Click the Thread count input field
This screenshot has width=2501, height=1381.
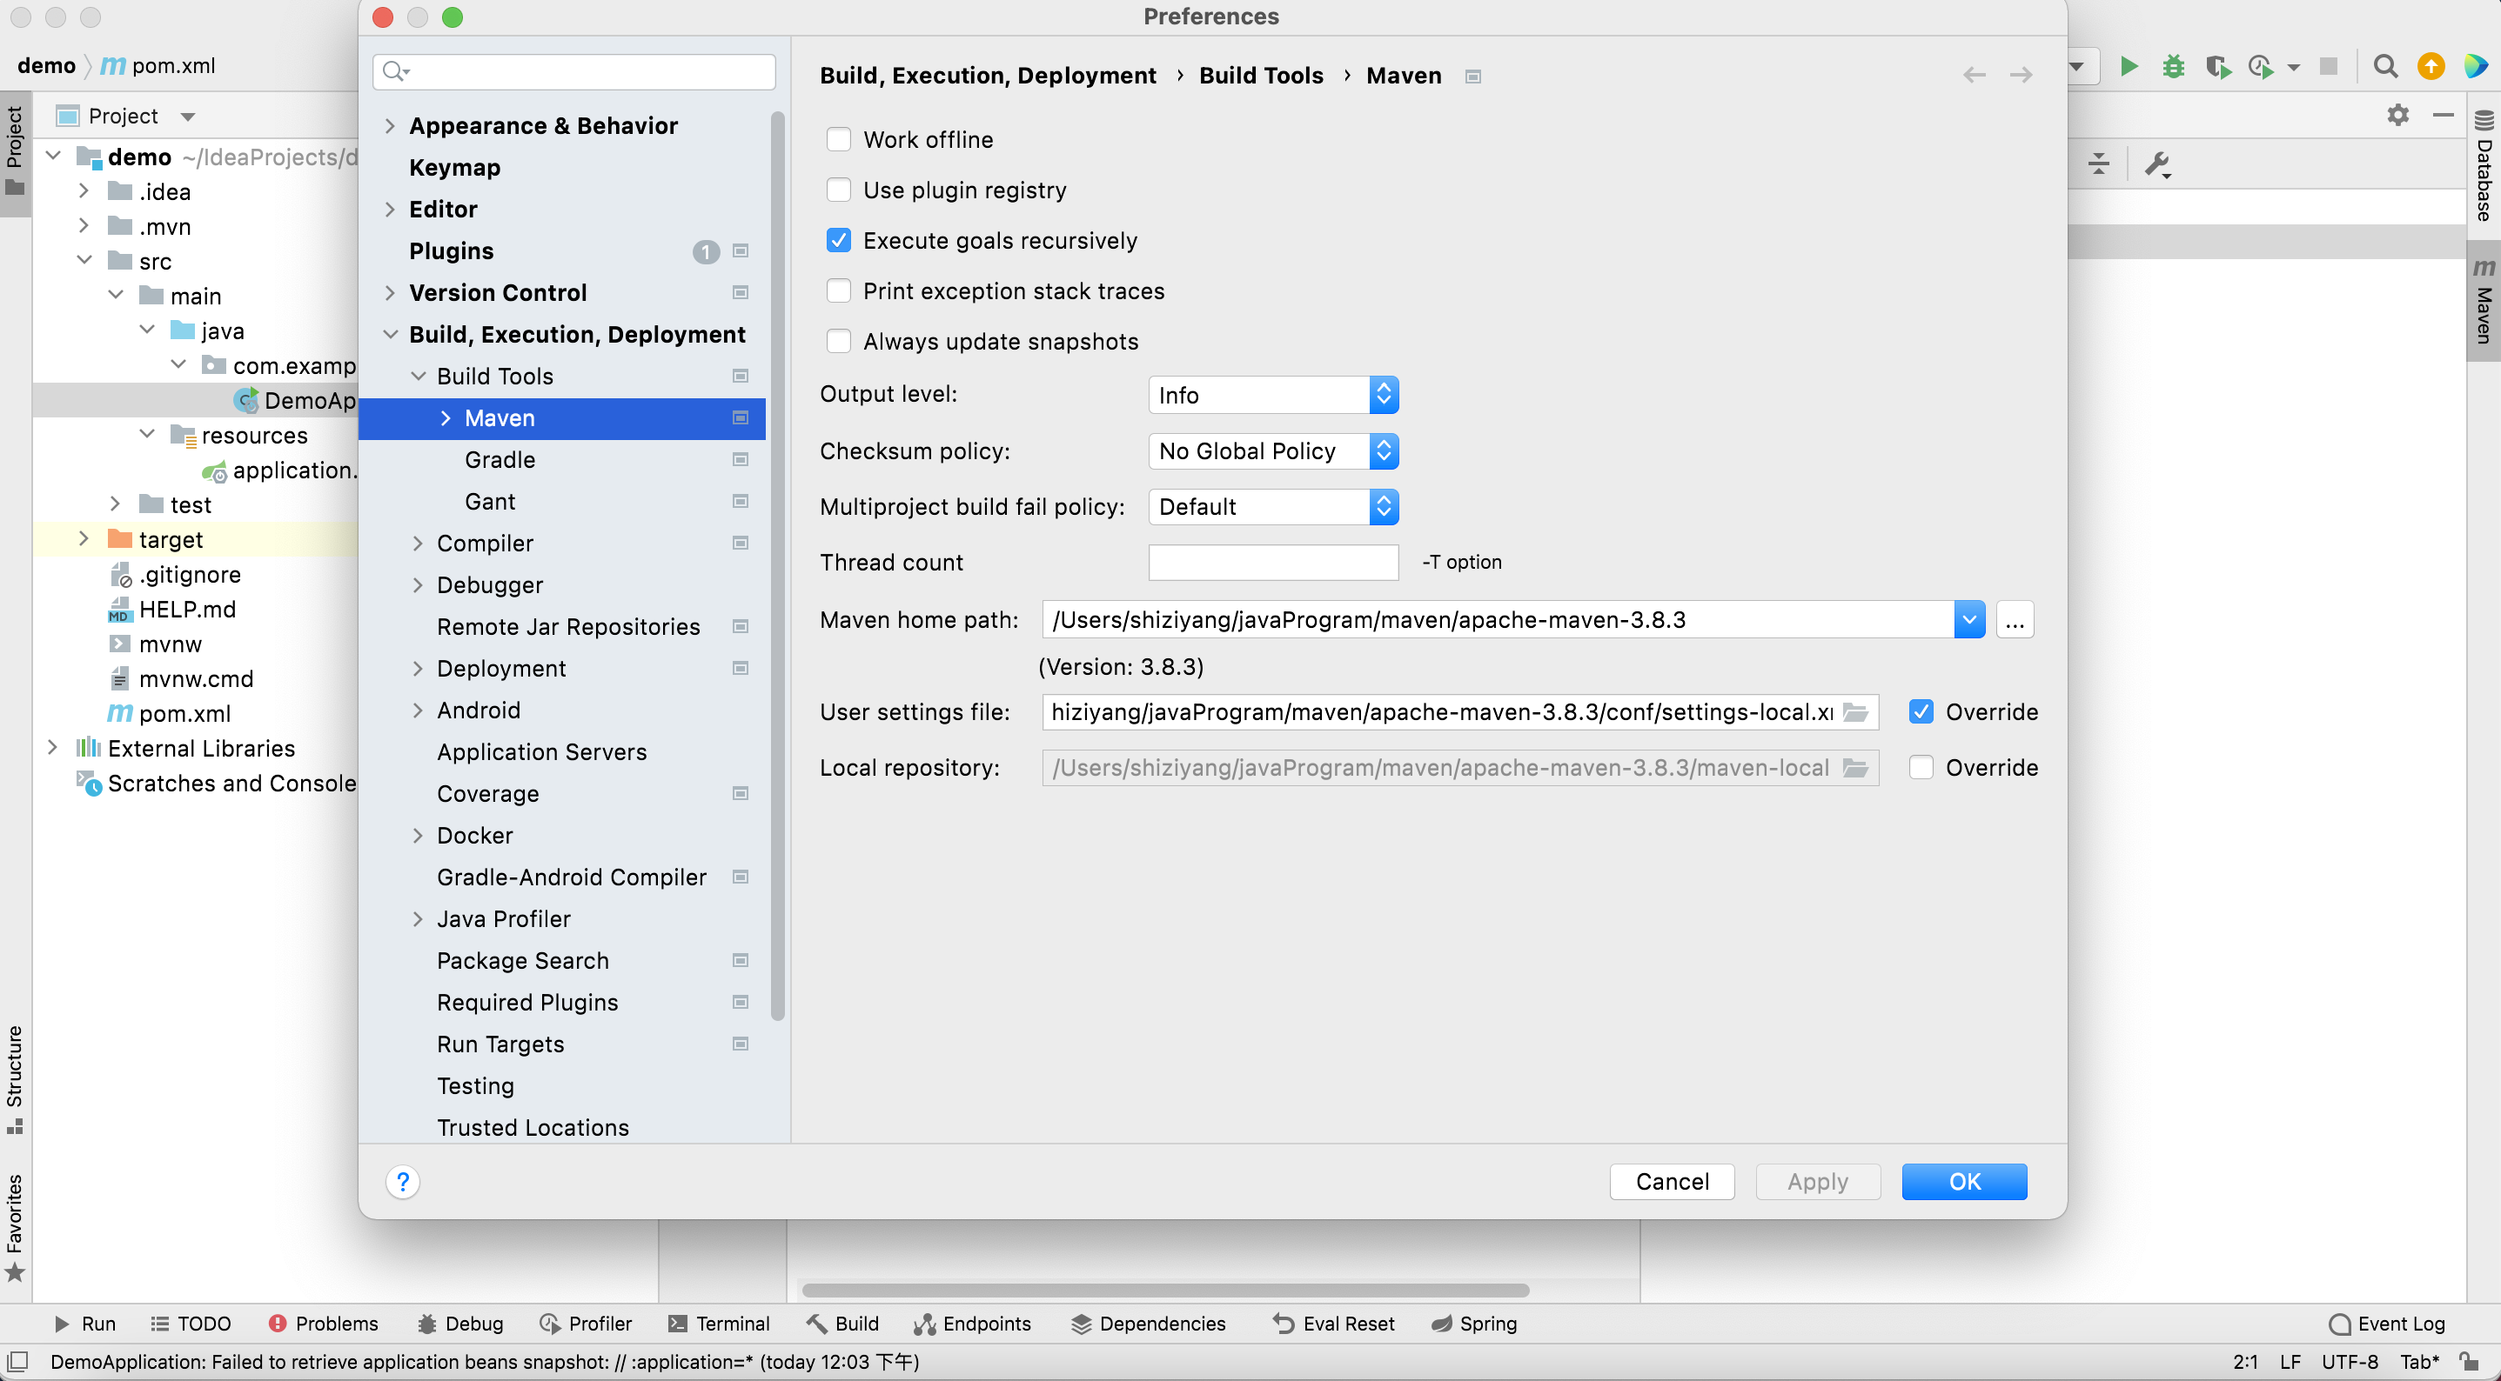pyautogui.click(x=1272, y=563)
